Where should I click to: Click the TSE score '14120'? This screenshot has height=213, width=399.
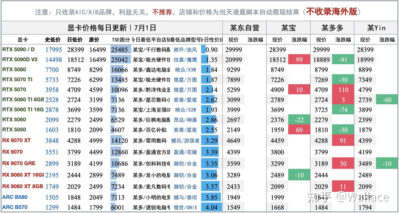click(119, 141)
